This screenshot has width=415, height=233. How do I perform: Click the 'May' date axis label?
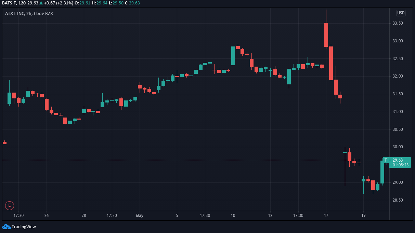click(140, 216)
